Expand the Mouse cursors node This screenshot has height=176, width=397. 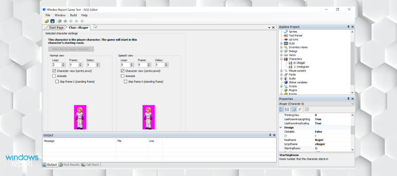coord(281,71)
